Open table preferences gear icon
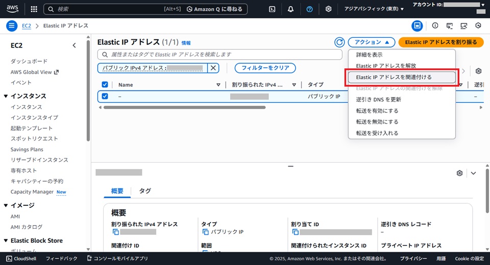490x265 pixels. [478, 71]
